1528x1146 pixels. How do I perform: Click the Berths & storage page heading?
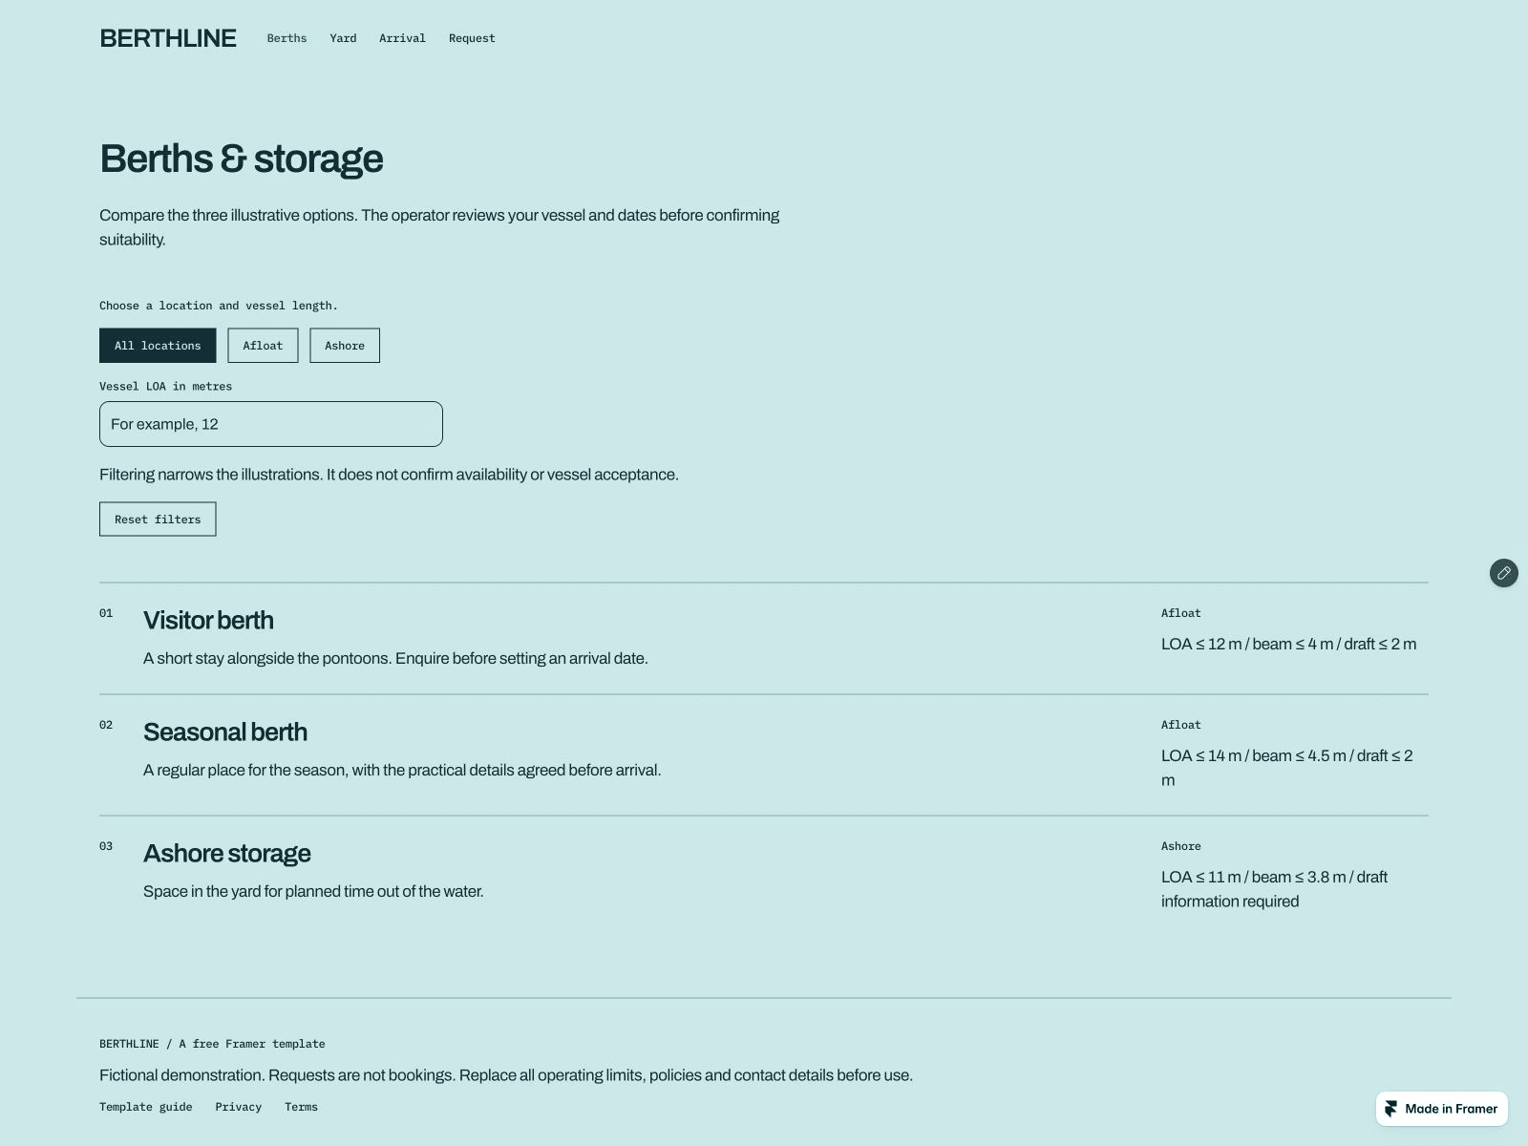click(242, 159)
